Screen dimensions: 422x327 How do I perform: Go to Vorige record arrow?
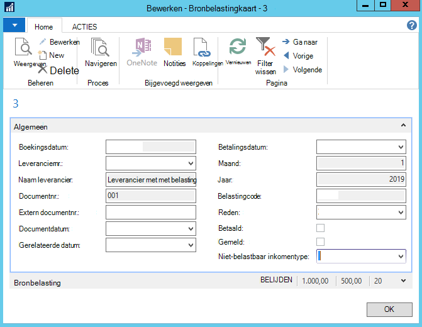click(x=286, y=56)
